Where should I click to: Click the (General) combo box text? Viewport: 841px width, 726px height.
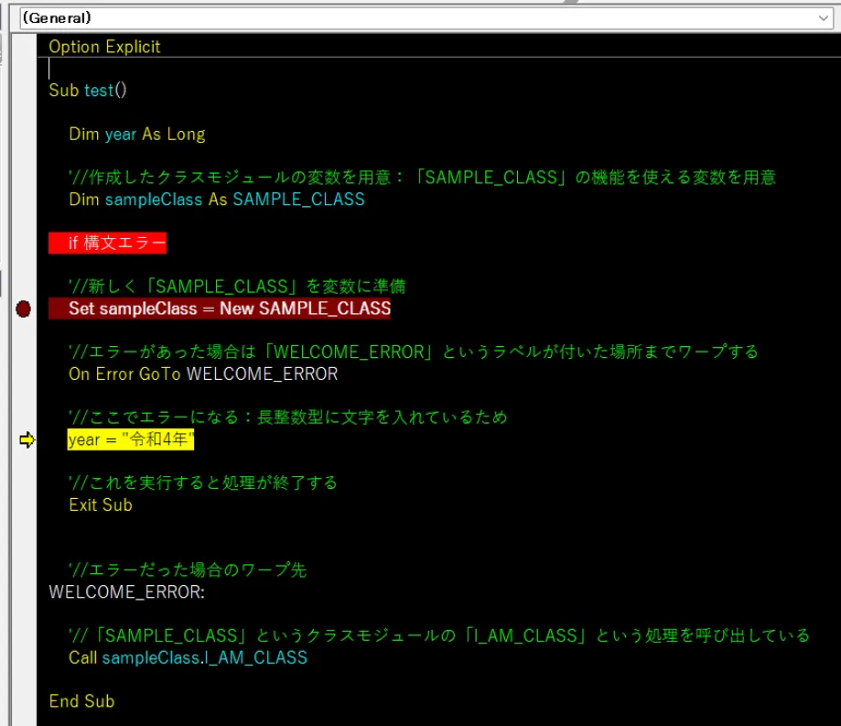click(x=57, y=17)
